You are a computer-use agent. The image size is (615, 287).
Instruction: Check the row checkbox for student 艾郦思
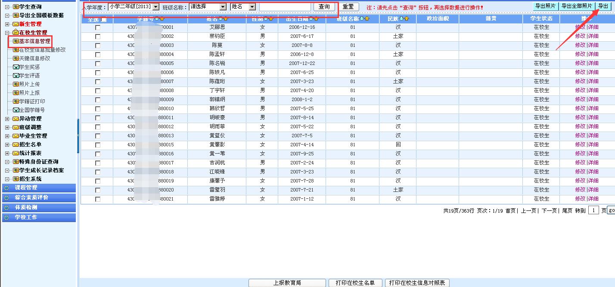(98, 28)
